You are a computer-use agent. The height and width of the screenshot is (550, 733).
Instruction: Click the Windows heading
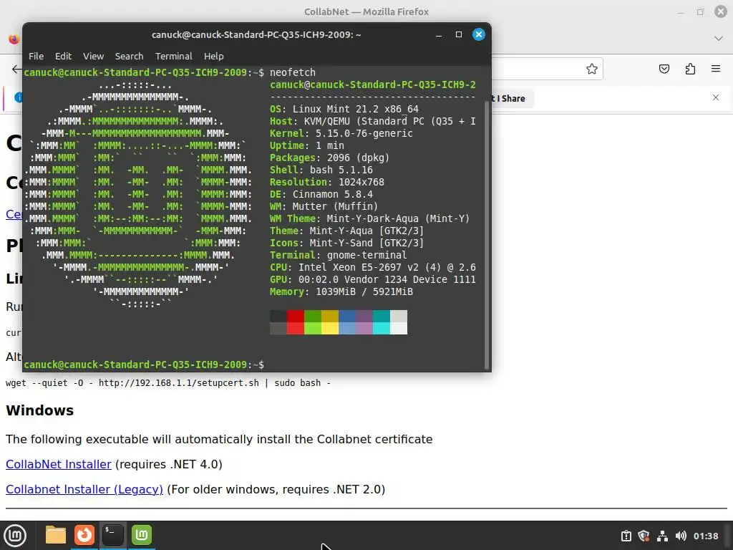[40, 410]
